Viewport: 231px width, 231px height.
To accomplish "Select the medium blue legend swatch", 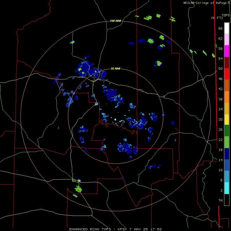I will [227, 165].
